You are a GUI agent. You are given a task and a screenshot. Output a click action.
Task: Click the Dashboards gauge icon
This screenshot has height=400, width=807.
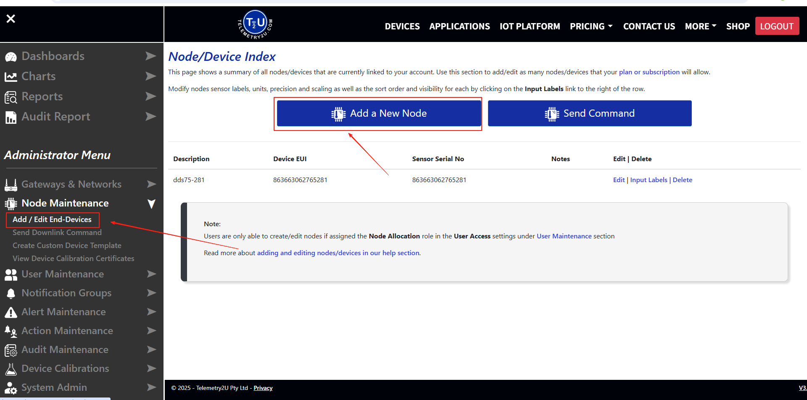pyautogui.click(x=11, y=57)
